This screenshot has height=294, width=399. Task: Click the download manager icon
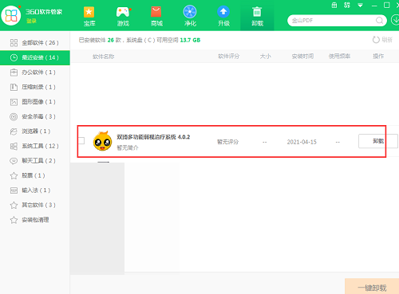[395, 20]
